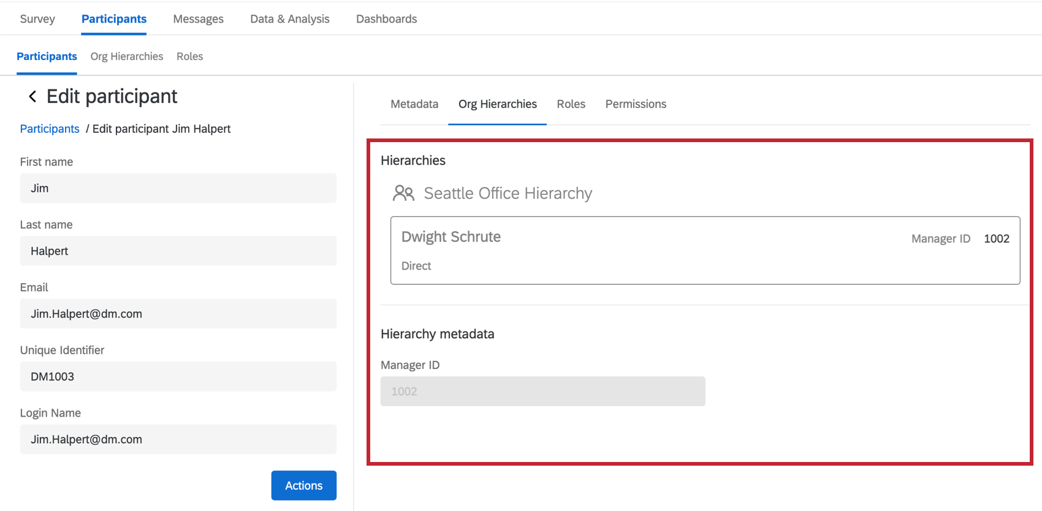This screenshot has height=511, width=1042.
Task: Click the back arrow beside Edit participant
Action: (x=32, y=96)
